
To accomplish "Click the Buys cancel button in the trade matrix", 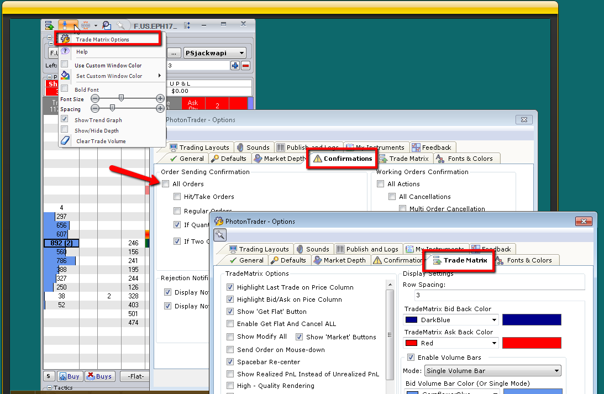I will [x=99, y=376].
